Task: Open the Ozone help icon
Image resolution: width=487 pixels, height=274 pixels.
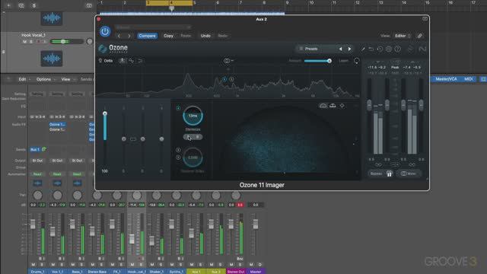Action: (397, 49)
